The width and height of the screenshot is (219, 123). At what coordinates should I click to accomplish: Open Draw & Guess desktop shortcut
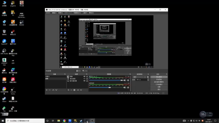[13, 91]
